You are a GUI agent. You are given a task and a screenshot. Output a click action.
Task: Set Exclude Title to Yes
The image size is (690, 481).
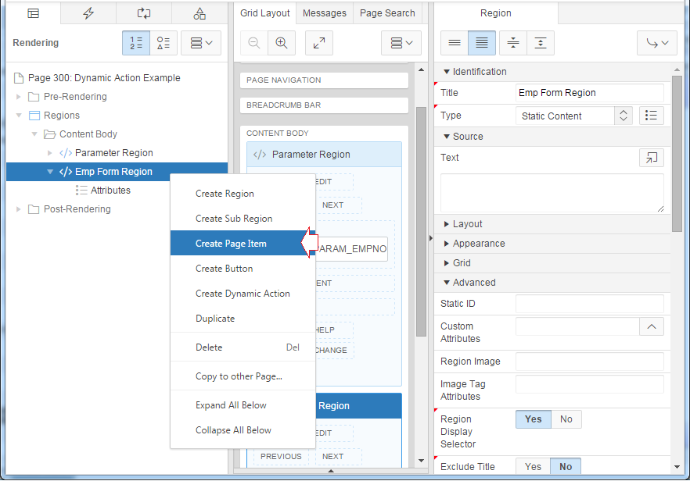[533, 466]
